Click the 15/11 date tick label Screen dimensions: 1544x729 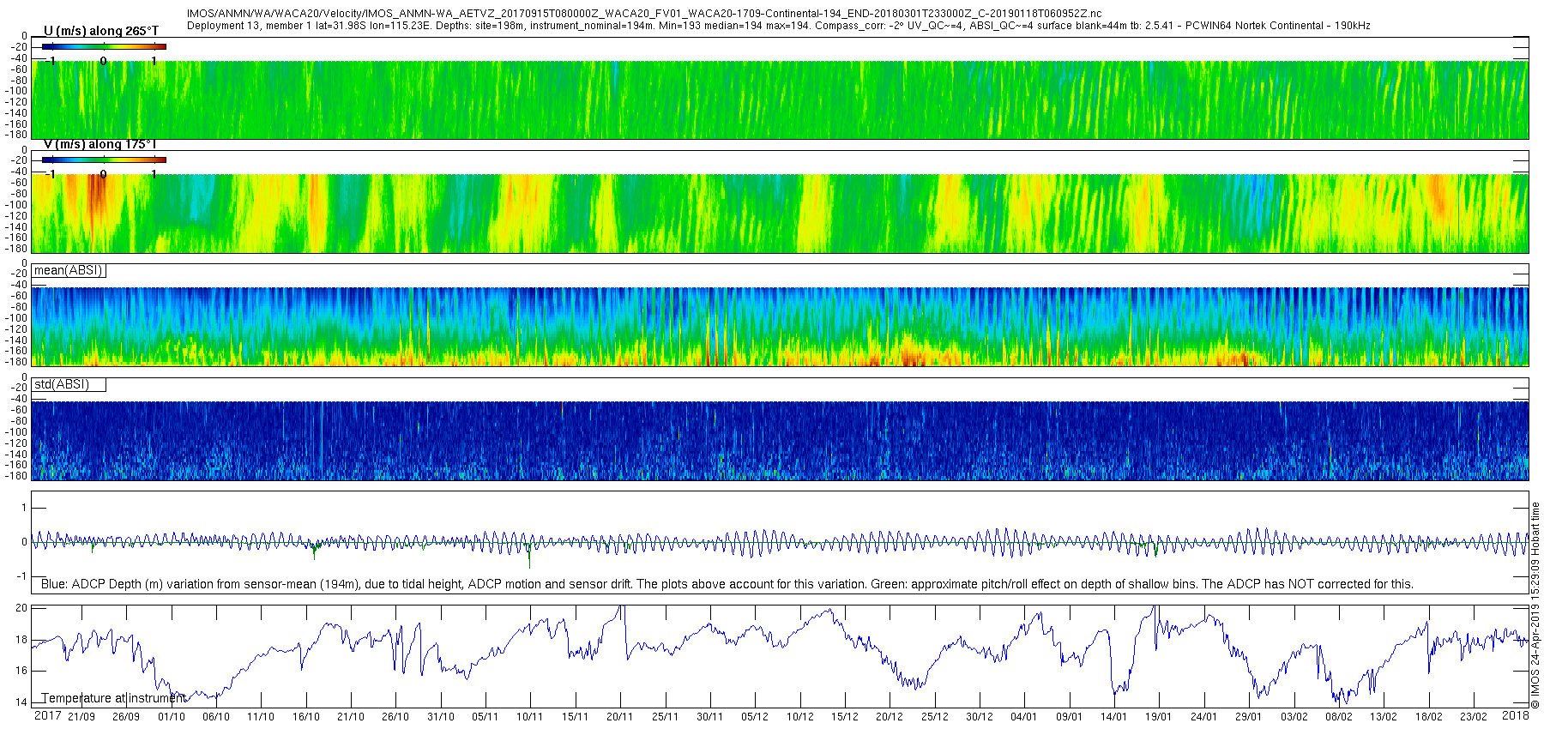[576, 717]
